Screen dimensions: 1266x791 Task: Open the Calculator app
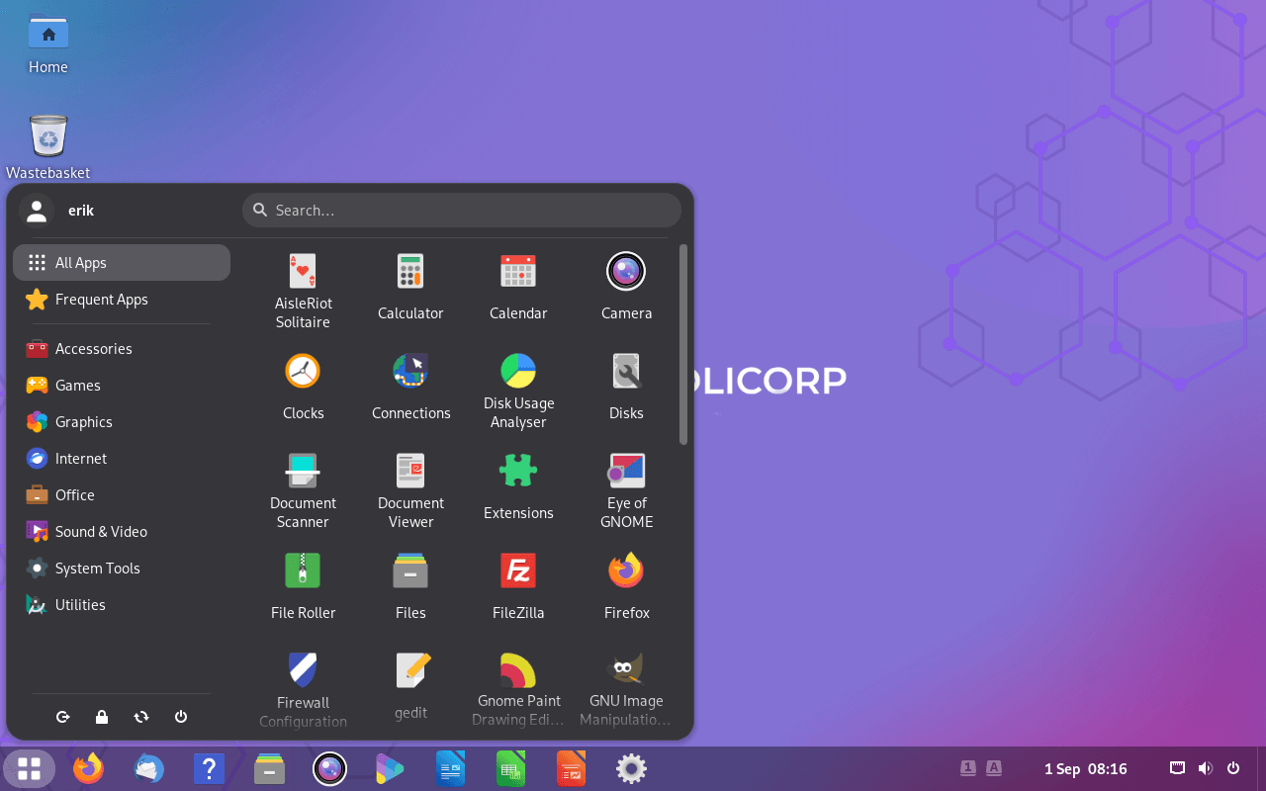point(410,287)
